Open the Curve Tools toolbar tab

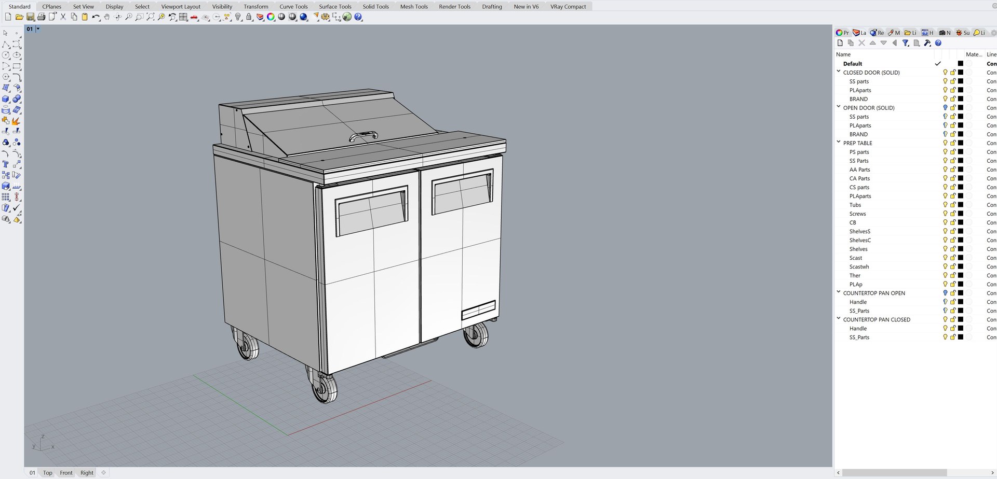click(x=293, y=7)
